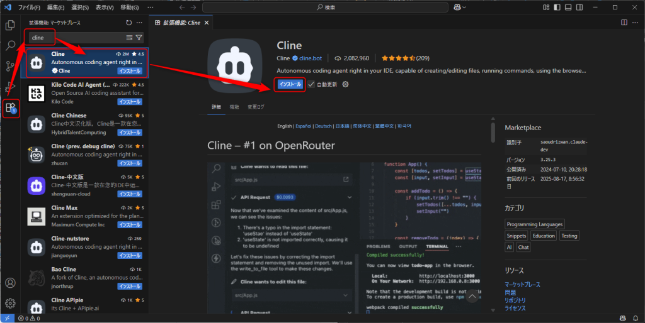Click the blue インストール button for Cline
This screenshot has width=645, height=323.
pos(290,84)
